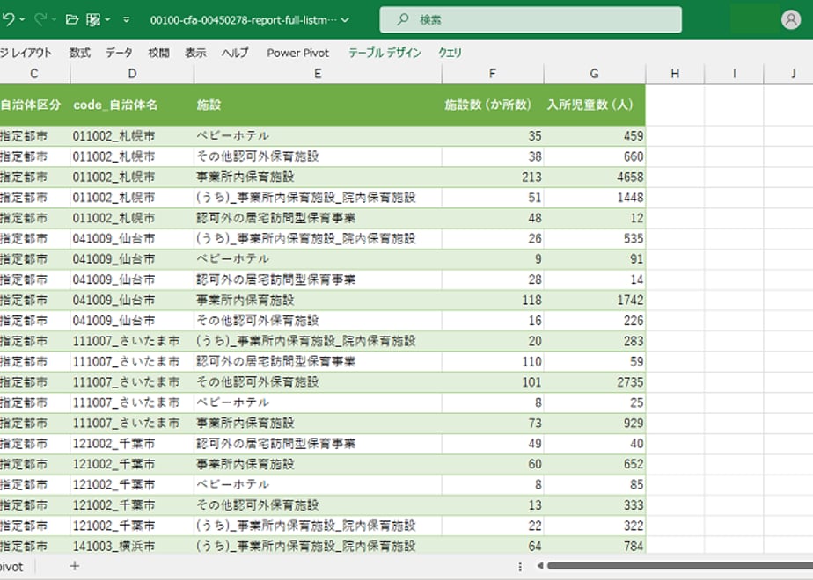Select cell with value 1742

(594, 300)
